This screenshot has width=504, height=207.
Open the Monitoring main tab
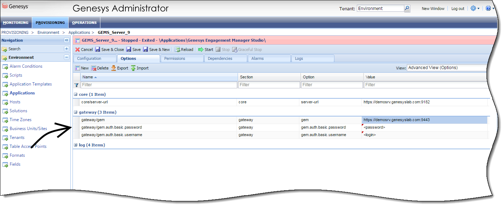click(16, 22)
